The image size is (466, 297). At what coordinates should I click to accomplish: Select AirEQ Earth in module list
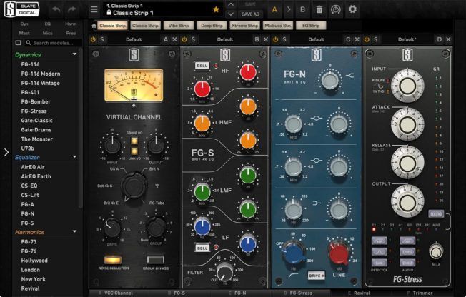36,176
